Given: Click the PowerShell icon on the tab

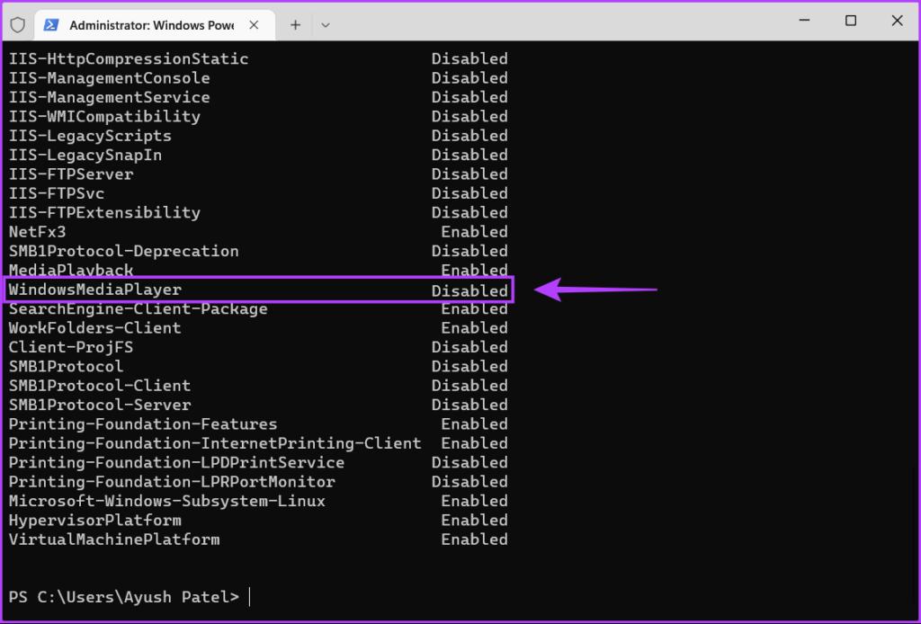Looking at the screenshot, I should click(x=51, y=24).
